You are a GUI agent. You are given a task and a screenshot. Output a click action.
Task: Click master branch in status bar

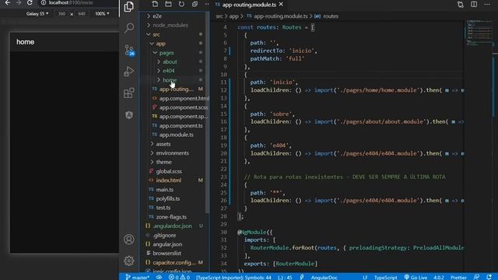tap(137, 277)
